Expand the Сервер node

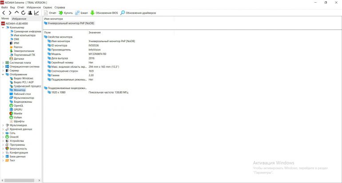(x=3, y=70)
